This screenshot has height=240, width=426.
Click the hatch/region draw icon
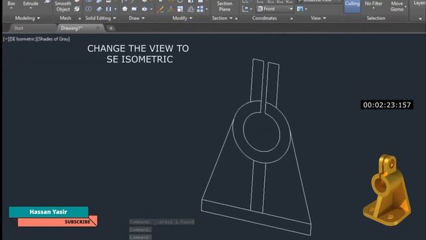pos(144,9)
